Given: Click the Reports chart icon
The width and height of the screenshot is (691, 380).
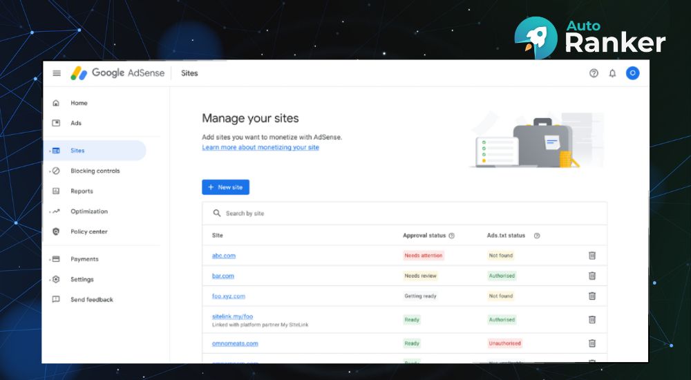Looking at the screenshot, I should point(56,191).
